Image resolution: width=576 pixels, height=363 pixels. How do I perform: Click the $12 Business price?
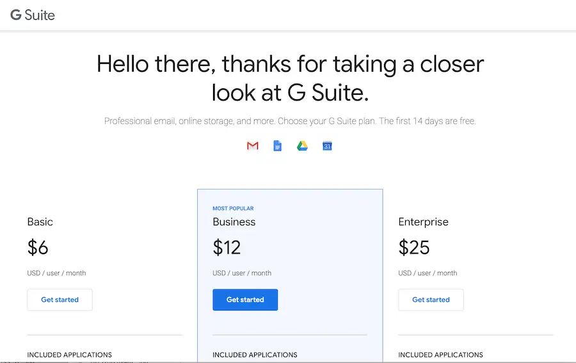click(x=227, y=247)
